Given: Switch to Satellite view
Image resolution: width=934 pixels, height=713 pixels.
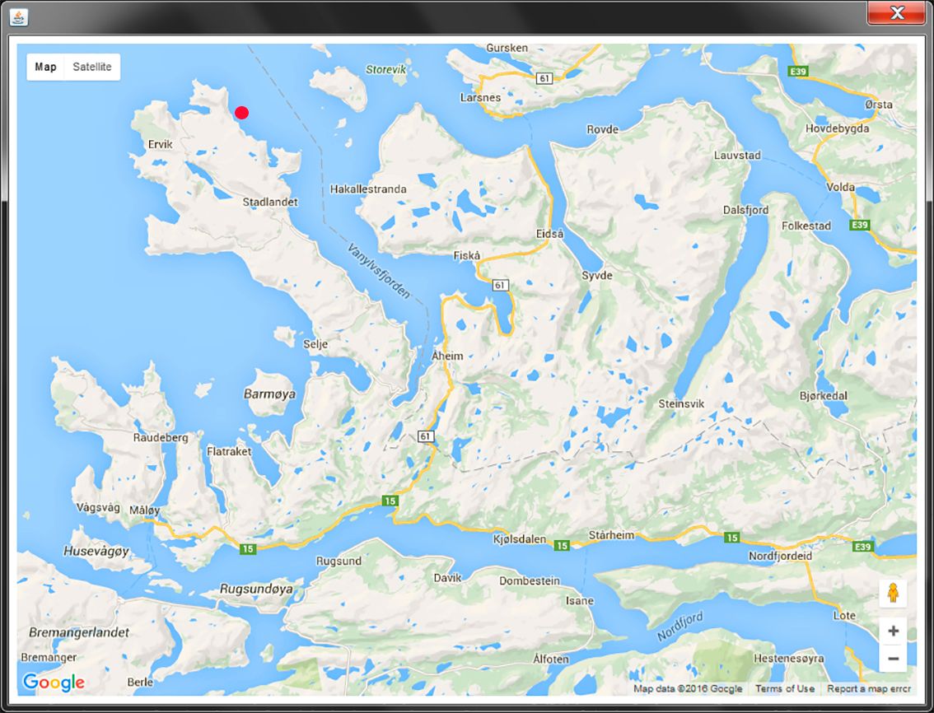Looking at the screenshot, I should [93, 67].
